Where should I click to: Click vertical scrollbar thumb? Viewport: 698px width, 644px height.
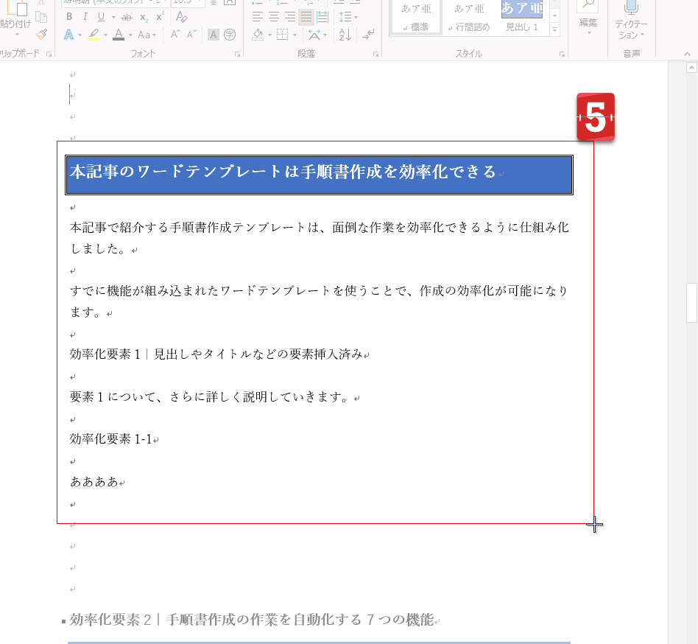691,302
